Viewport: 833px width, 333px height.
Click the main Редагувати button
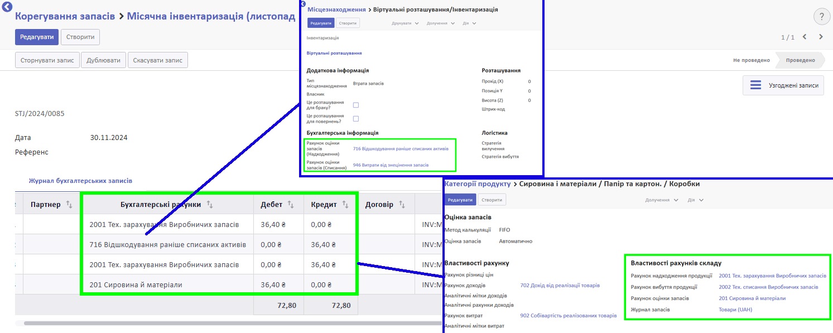(36, 37)
